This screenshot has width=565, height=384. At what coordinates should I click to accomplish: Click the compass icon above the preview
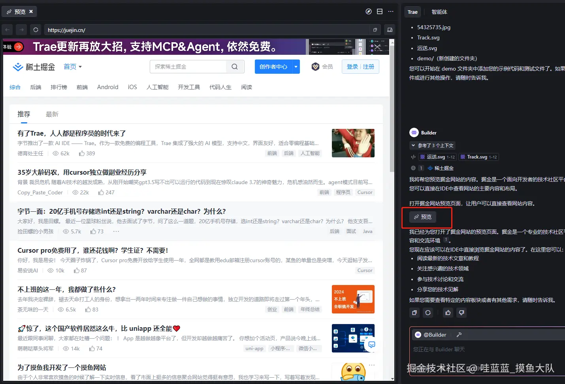tap(369, 11)
